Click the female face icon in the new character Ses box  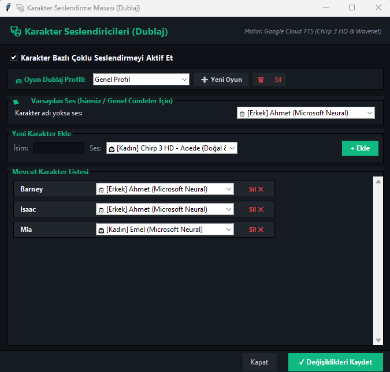pyautogui.click(x=112, y=149)
